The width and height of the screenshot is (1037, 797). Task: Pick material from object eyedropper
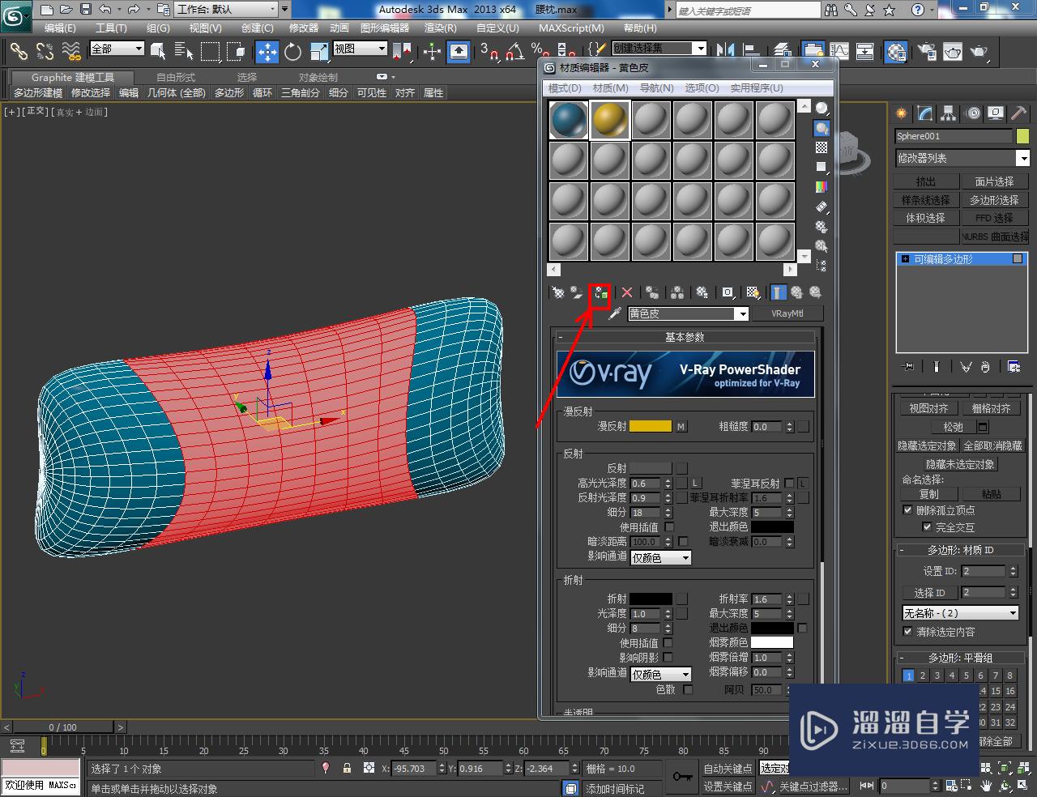point(615,313)
